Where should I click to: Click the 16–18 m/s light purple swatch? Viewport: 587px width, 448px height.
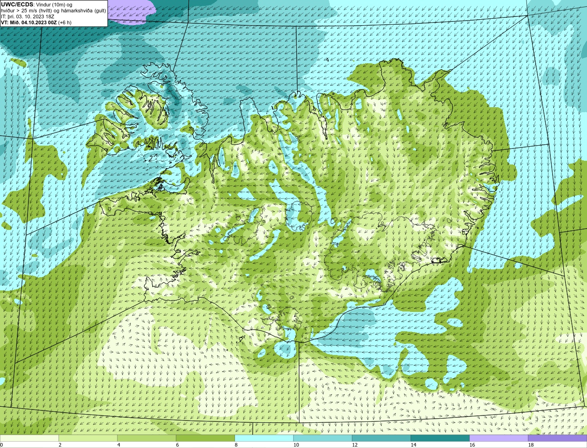pos(499,438)
